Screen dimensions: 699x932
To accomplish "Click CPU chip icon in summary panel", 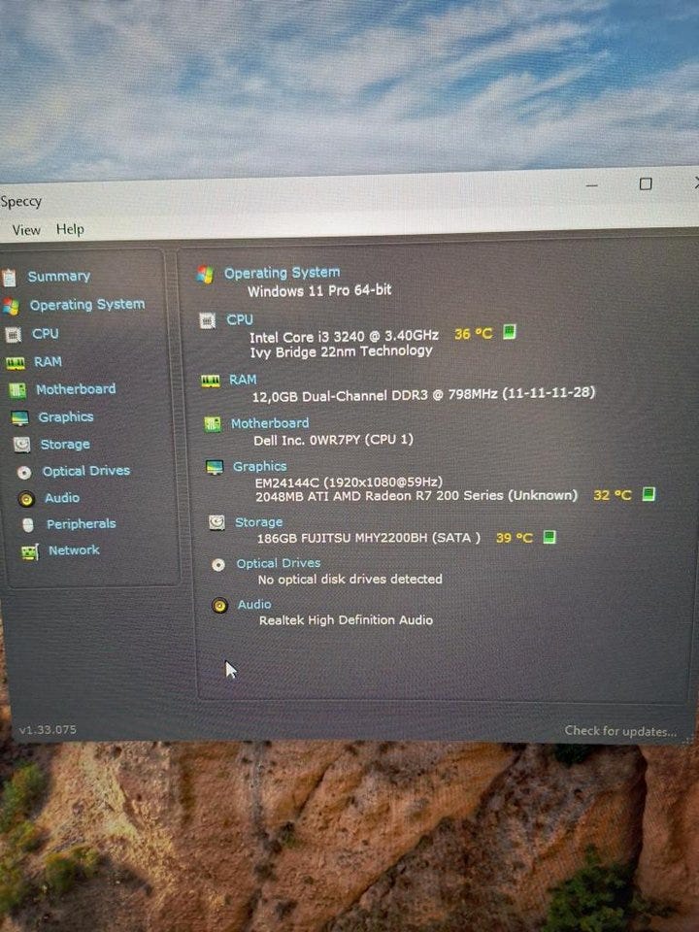I will pyautogui.click(x=207, y=321).
